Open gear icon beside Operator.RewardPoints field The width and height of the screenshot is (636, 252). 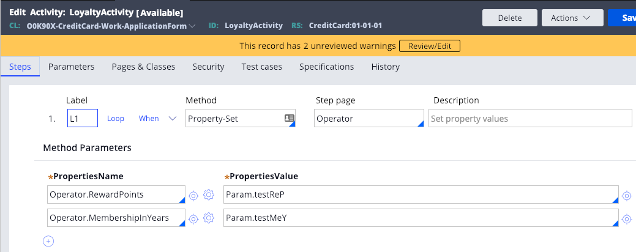coord(209,195)
